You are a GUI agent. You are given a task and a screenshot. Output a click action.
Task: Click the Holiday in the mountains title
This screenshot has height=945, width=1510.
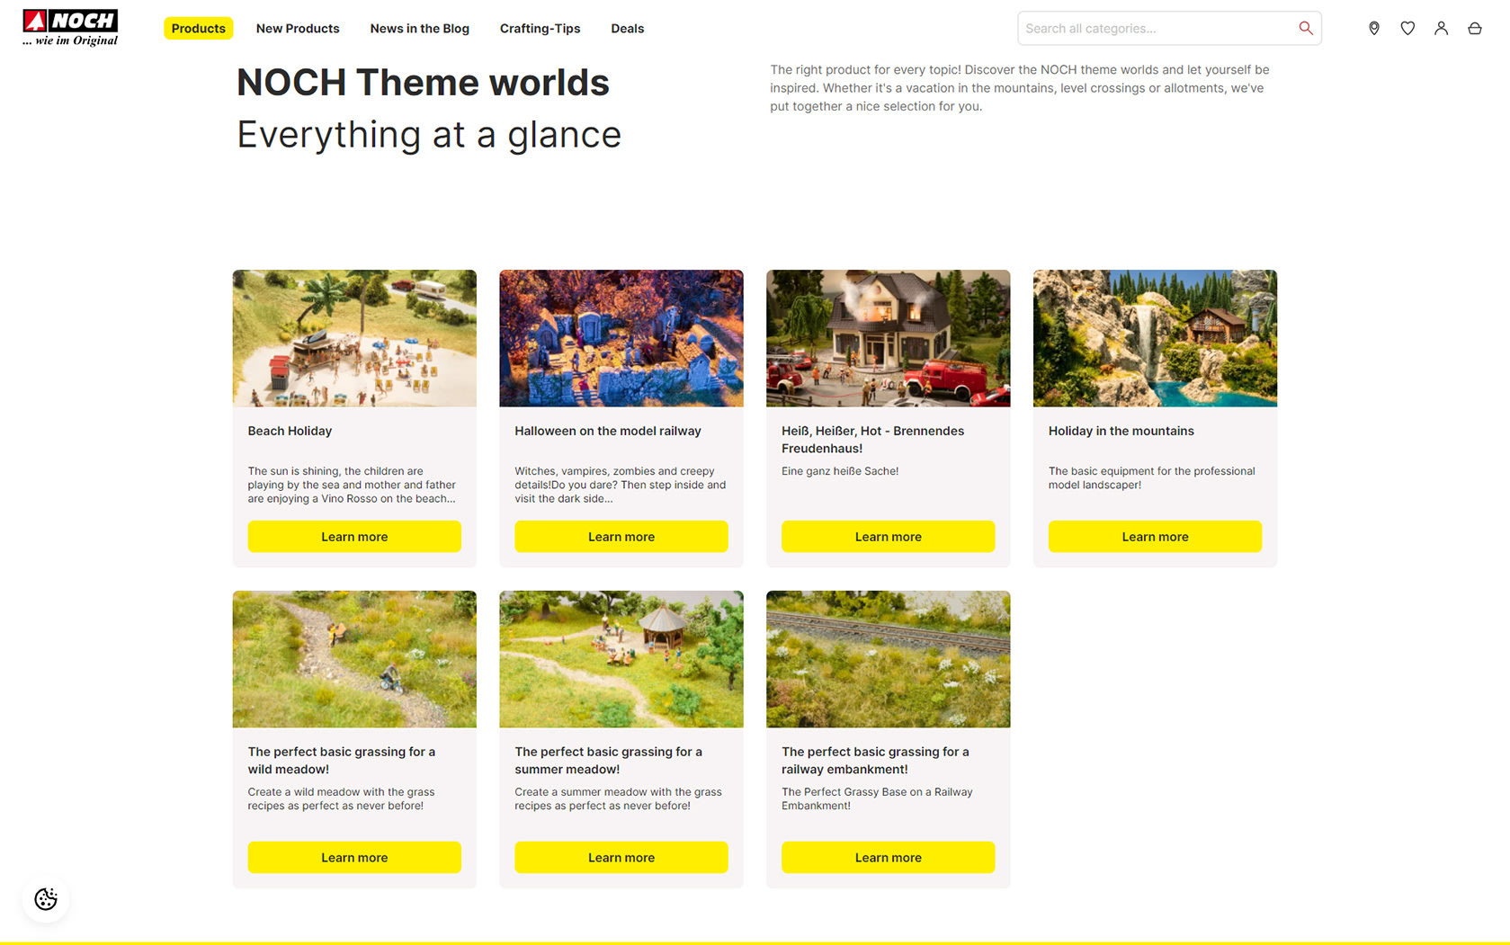[x=1121, y=431]
